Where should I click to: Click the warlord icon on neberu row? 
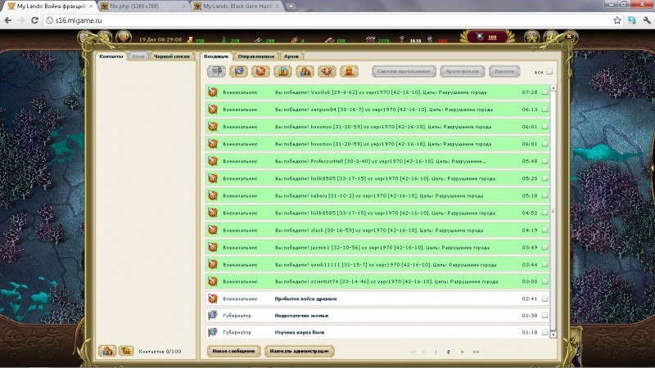[213, 195]
